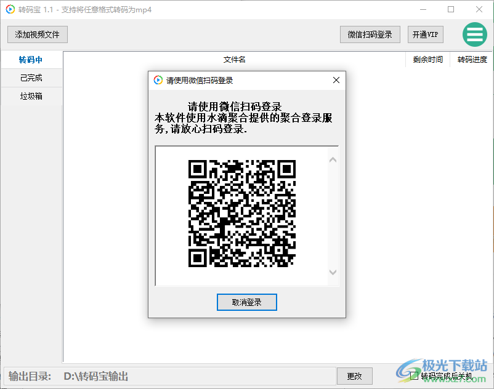This screenshot has height=389, width=494.
Task: Click the 文件名 column header
Action: click(235, 60)
